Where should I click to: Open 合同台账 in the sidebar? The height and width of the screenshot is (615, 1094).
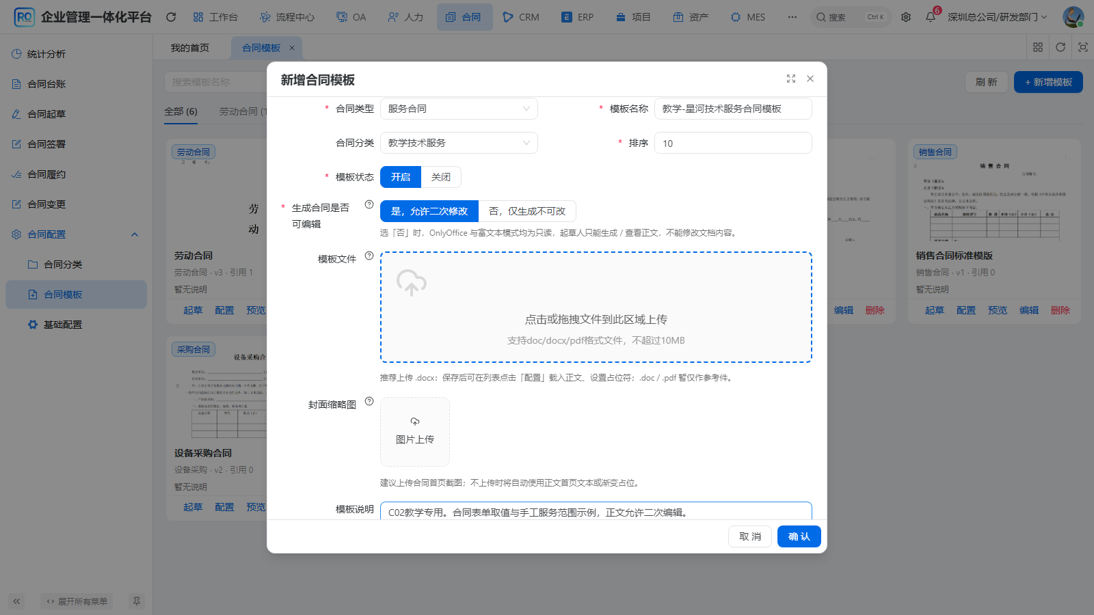point(76,84)
